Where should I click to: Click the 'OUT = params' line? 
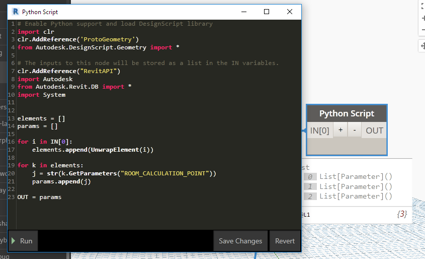39,197
